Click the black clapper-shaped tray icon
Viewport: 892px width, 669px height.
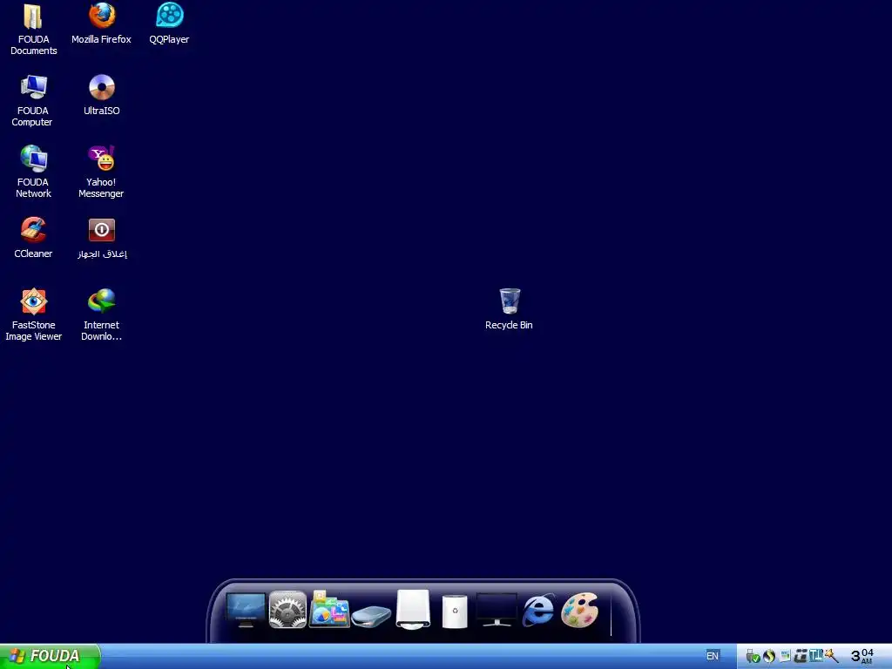[801, 656]
